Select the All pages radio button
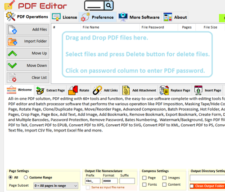Screen dimensions: 225x192 tap(10, 177)
